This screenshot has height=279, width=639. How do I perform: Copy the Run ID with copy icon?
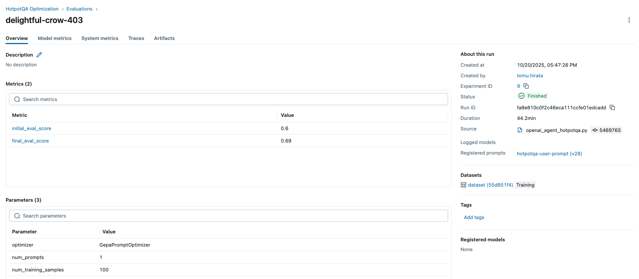[x=612, y=107]
